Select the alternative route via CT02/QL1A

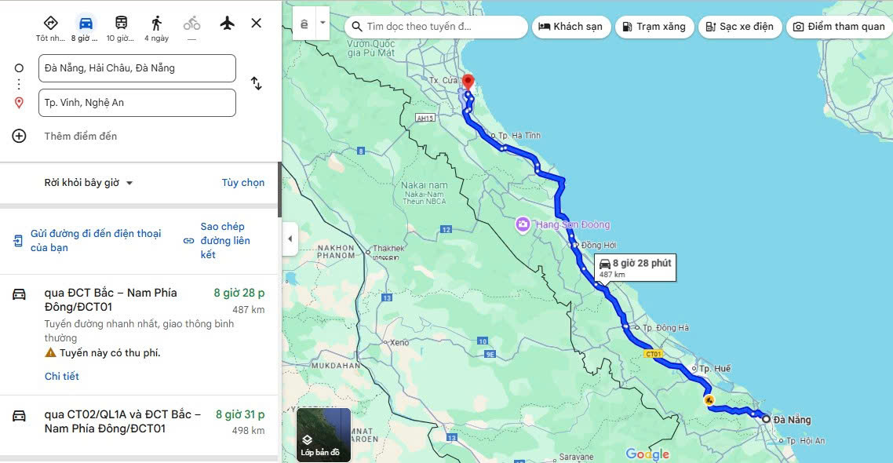pos(122,421)
